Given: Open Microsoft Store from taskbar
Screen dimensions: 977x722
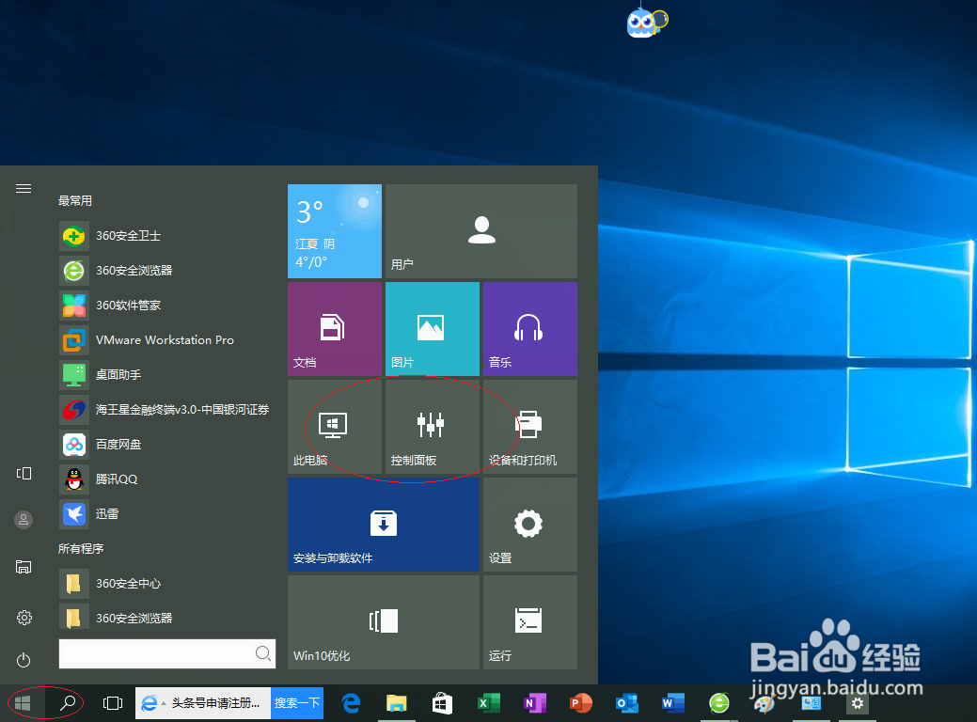Looking at the screenshot, I should coord(442,703).
